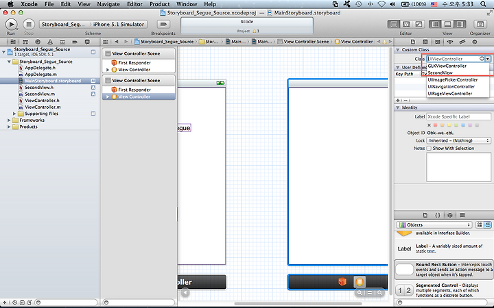Viewport: 494px width, 308px height.
Task: Switch to the Version editor
Action: (419, 24)
